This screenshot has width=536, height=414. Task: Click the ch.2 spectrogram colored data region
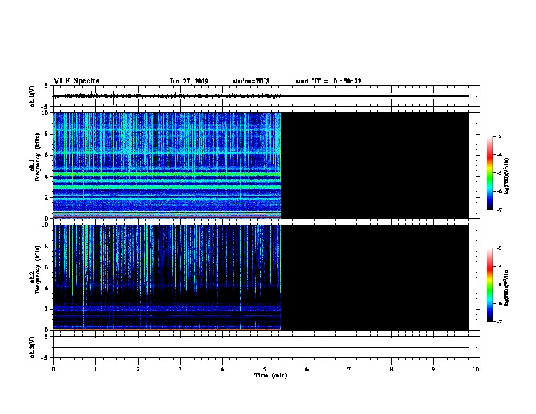167,277
